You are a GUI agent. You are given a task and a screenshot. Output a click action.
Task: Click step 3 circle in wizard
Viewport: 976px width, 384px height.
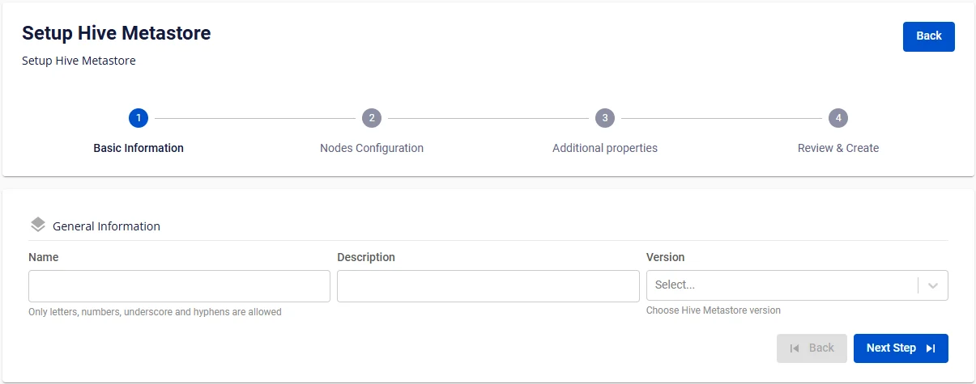point(604,118)
